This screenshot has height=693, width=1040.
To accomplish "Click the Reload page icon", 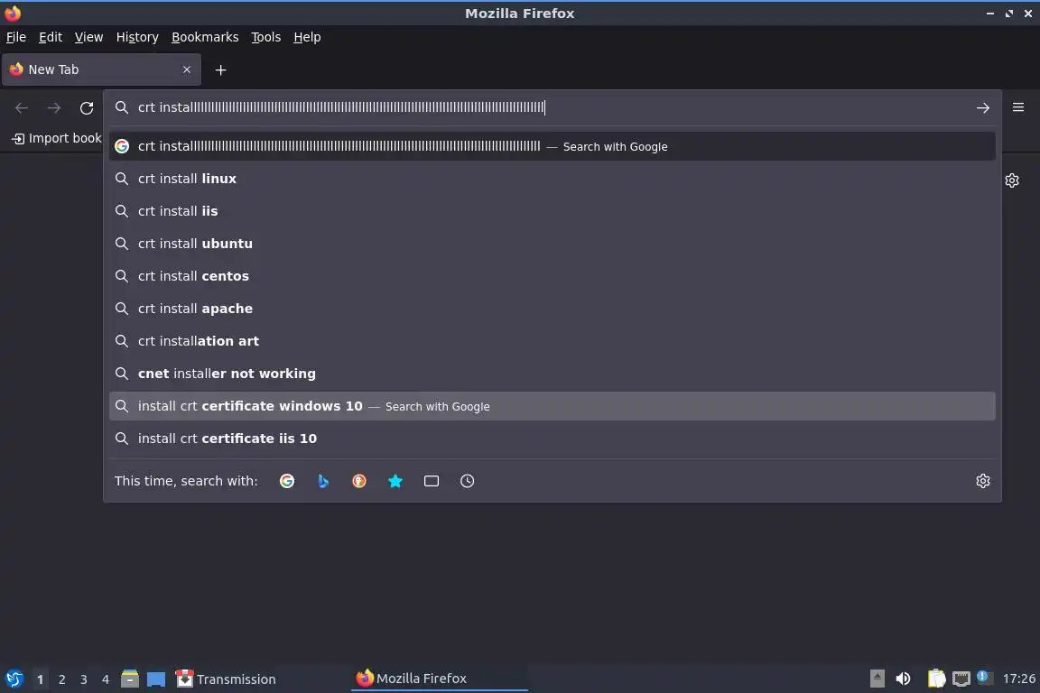I will (x=87, y=108).
